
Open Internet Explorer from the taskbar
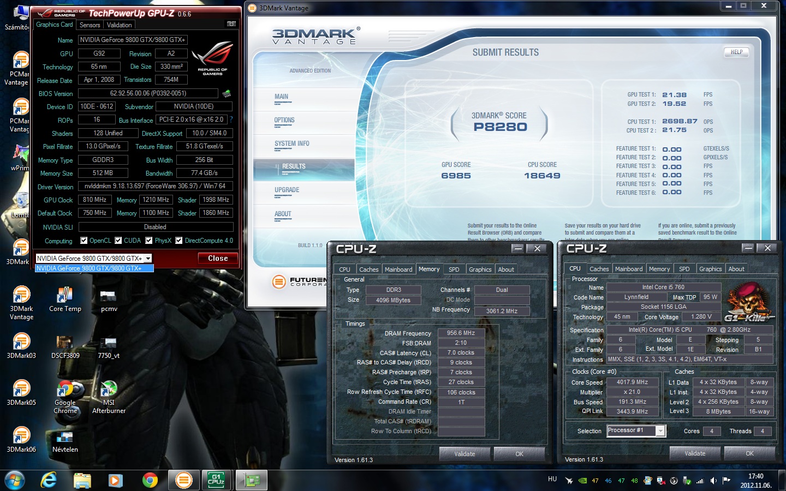(x=49, y=480)
